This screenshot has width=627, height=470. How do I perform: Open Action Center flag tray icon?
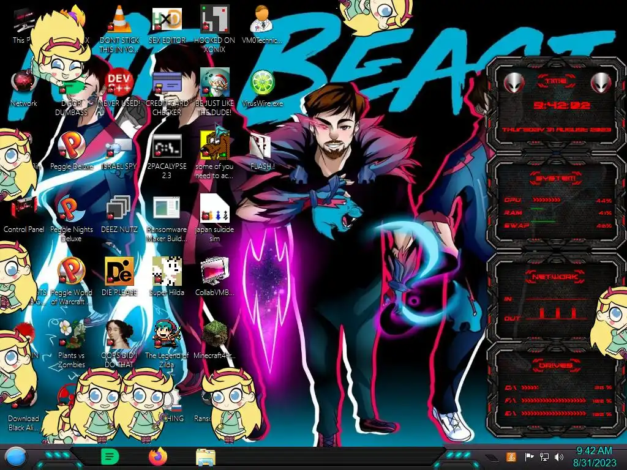[x=529, y=457]
